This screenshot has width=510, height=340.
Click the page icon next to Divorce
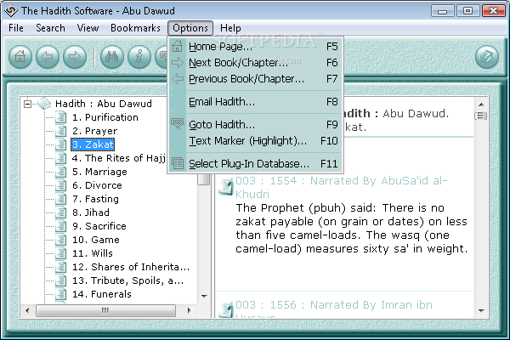61,185
